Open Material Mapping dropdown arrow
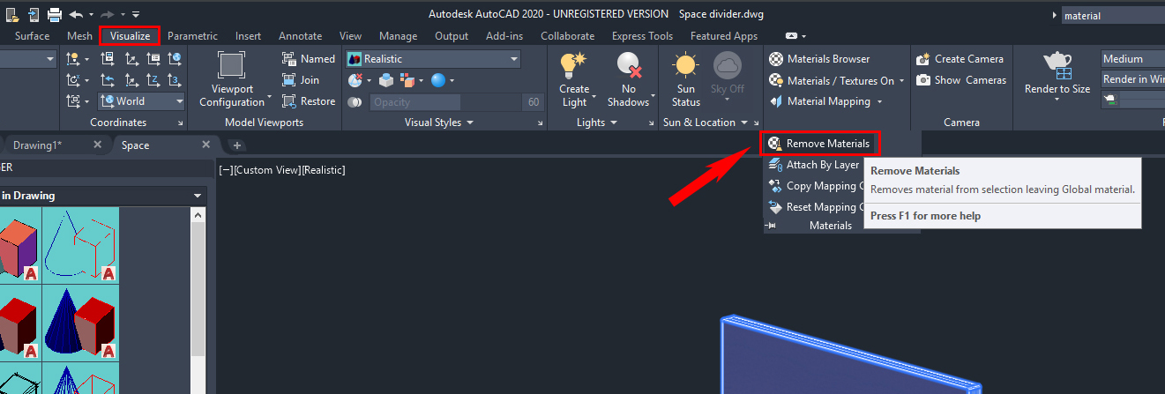Viewport: 1165px width, 394px height. point(879,101)
